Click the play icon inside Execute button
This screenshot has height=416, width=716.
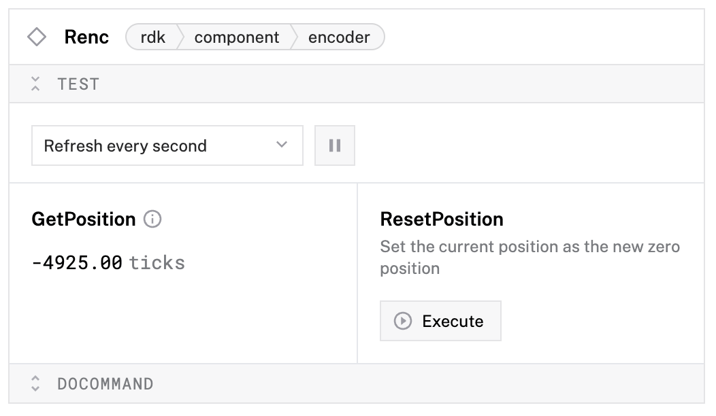point(403,321)
